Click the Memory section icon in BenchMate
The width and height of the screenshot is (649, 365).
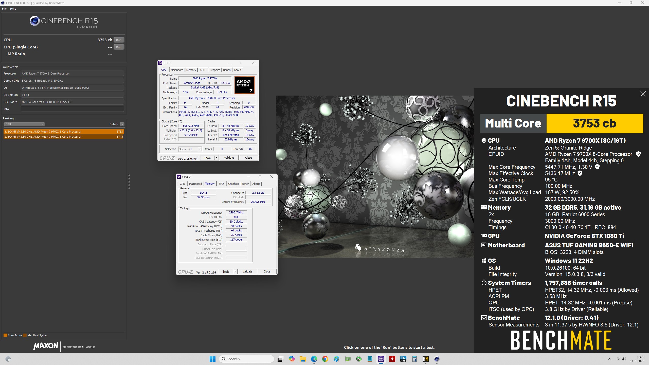point(484,207)
